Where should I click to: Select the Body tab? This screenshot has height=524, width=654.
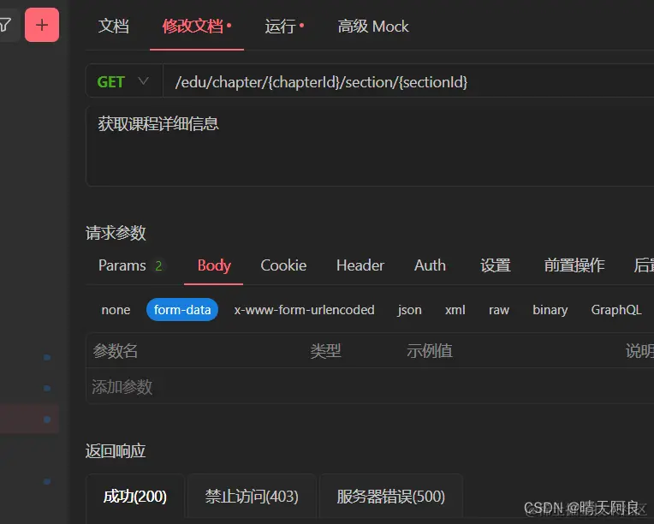pos(214,265)
